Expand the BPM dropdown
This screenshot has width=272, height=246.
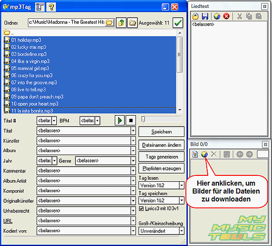pyautogui.click(x=97, y=121)
